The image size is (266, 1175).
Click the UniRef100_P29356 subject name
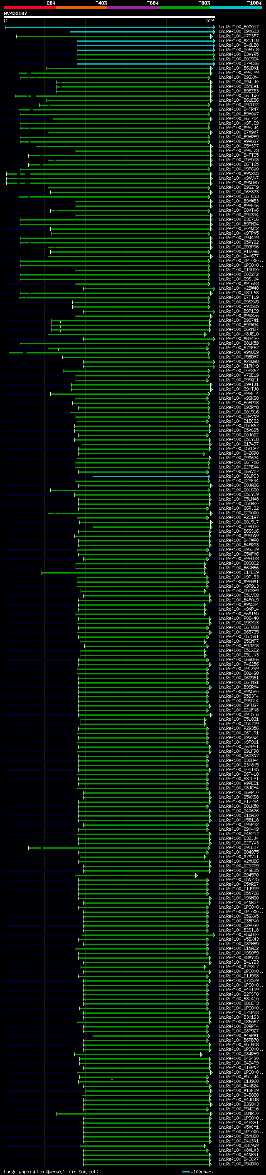pyautogui.click(x=238, y=729)
